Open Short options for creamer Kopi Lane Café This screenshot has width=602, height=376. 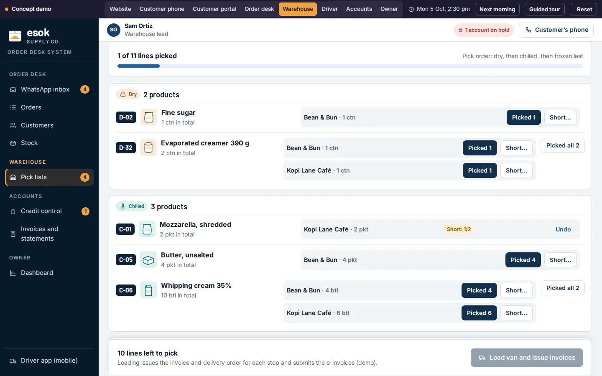pos(516,170)
